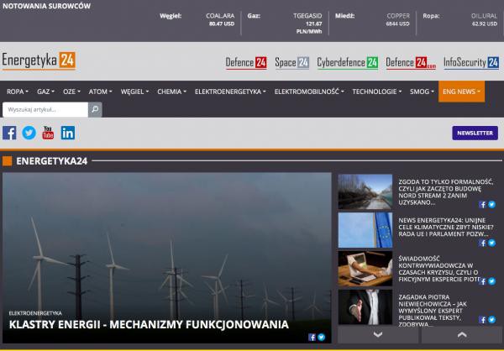Image resolution: width=504 pixels, height=351 pixels.
Task: Open the EU flags article thumbnail
Action: (365, 230)
